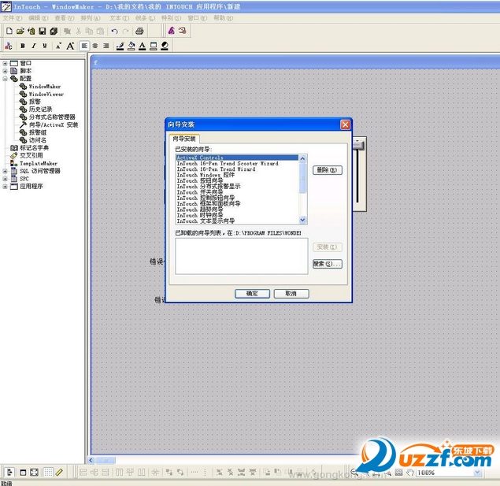Viewport: 500px width, 486px height.
Task: Toggle the Hide All toolbars icon
Action: (x=23, y=473)
